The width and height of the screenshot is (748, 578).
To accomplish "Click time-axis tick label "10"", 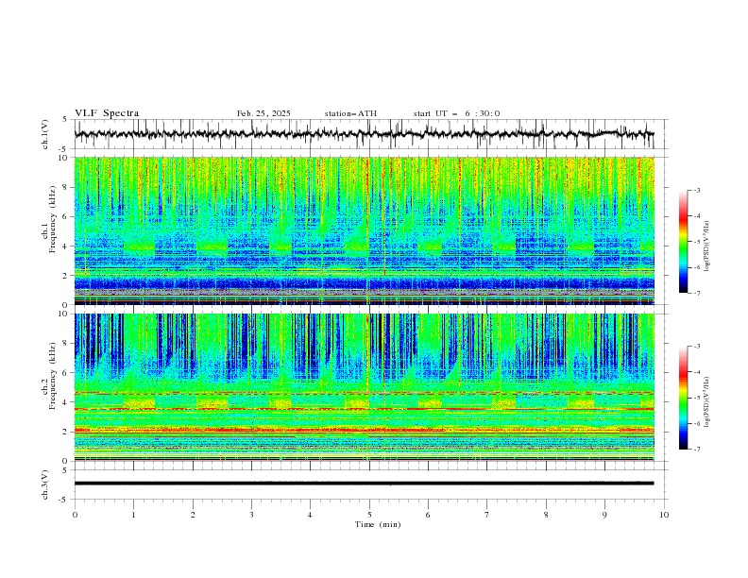I will point(664,515).
